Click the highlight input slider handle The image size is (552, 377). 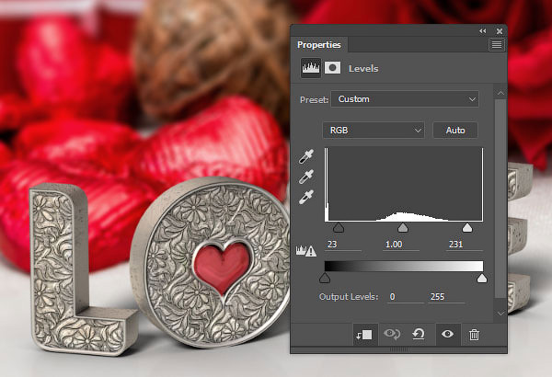(x=467, y=227)
